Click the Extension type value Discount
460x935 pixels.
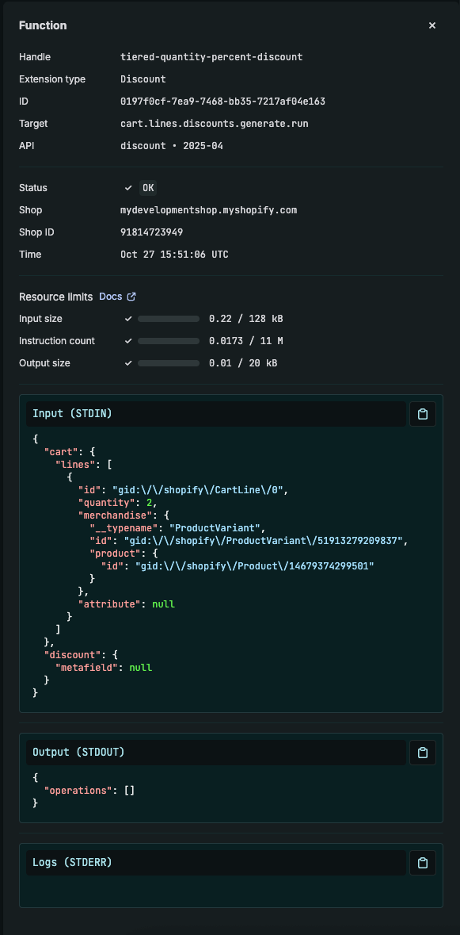coord(143,79)
